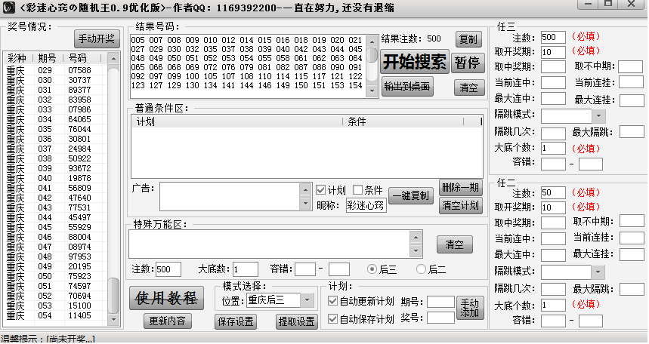Image resolution: width=649 pixels, height=344 pixels.
Task: Select row 040 with number 19878
Action: (55, 178)
